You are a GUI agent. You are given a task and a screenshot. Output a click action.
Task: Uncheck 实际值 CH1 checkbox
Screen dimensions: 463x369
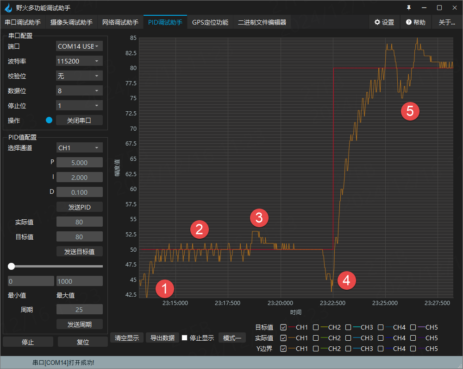pyautogui.click(x=283, y=338)
